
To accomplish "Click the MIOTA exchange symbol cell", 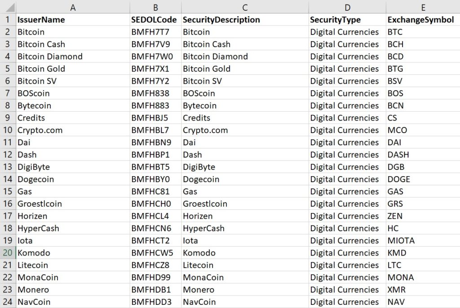I will tap(423, 240).
